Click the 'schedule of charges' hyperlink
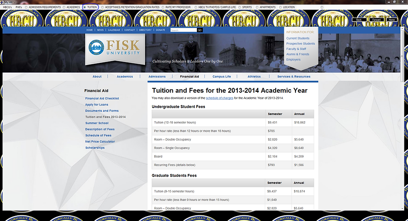This screenshot has width=408, height=221. pyautogui.click(x=219, y=98)
